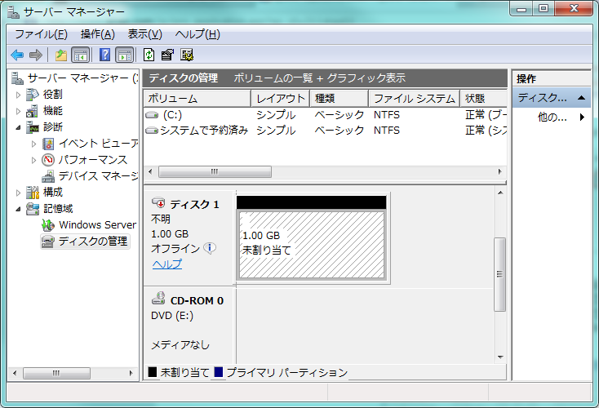Image resolution: width=599 pixels, height=408 pixels.
Task: Click the info icon beside オフライン
Action: [210, 248]
